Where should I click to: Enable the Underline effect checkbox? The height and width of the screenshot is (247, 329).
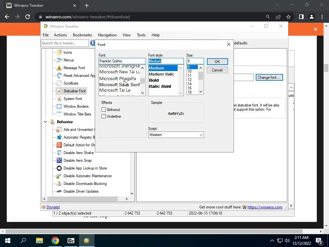[x=103, y=116]
